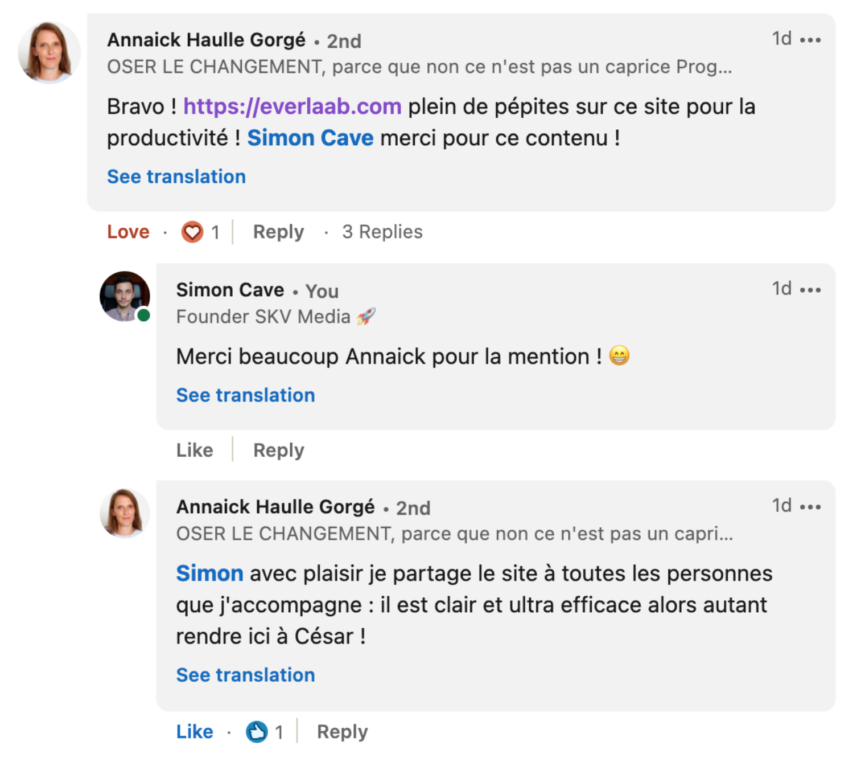Click the thumbs-up reaction icon on last reply
Screen dimensions: 857x762
[257, 732]
